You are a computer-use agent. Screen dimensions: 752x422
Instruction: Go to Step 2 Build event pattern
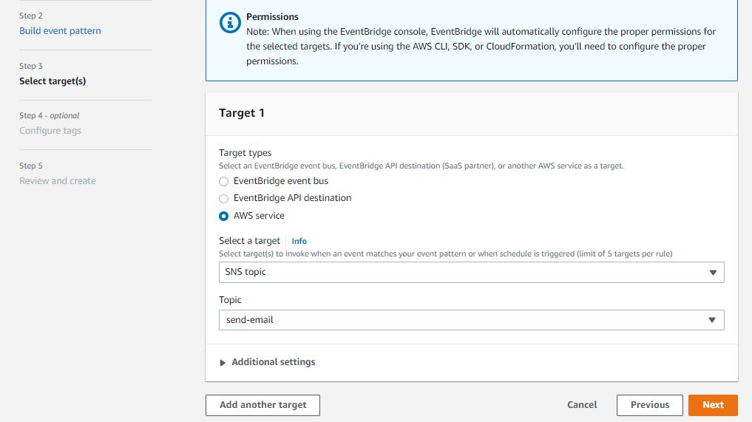pos(60,31)
